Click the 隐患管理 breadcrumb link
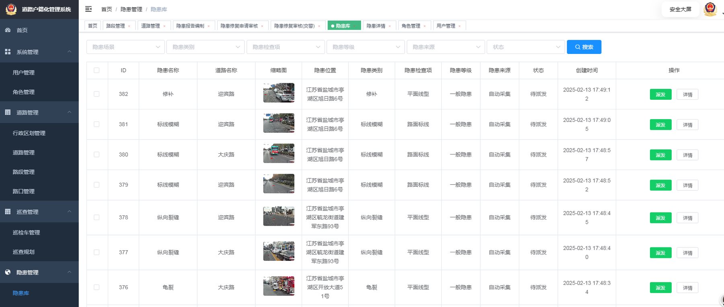The width and height of the screenshot is (724, 307). tap(132, 9)
